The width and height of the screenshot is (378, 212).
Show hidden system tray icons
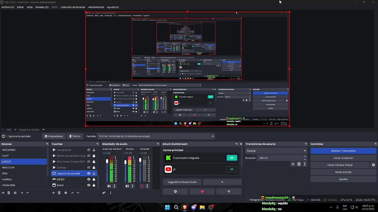click(331, 207)
